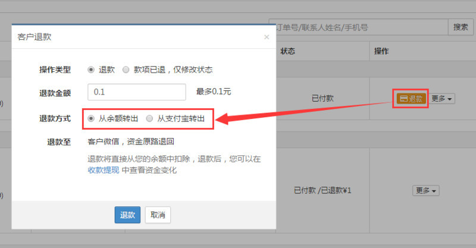
Task: Click the 状态 column header
Action: [x=288, y=52]
